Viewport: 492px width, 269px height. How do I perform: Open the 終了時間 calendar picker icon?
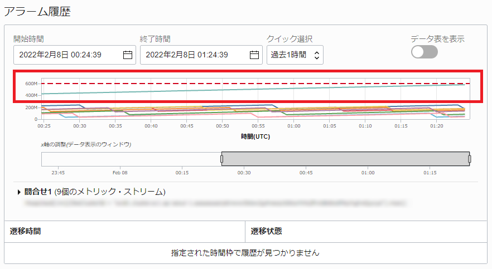pyautogui.click(x=254, y=55)
